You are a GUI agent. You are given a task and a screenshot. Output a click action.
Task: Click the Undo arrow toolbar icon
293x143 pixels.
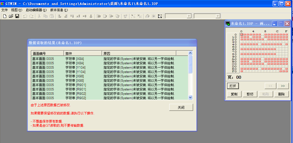(25, 16)
